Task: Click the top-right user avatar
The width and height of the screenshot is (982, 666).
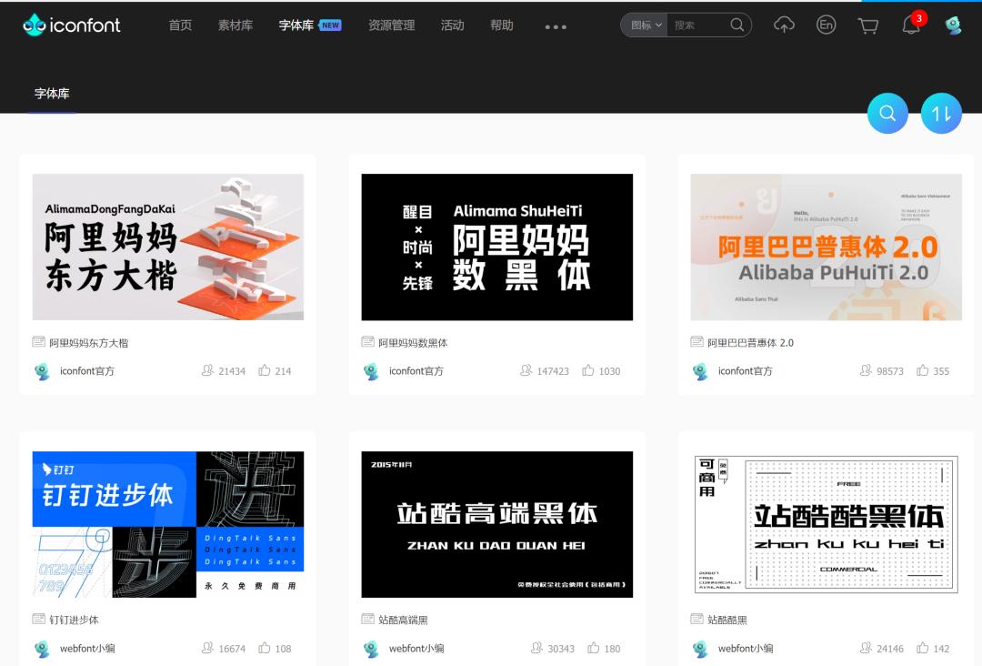Action: coord(951,25)
